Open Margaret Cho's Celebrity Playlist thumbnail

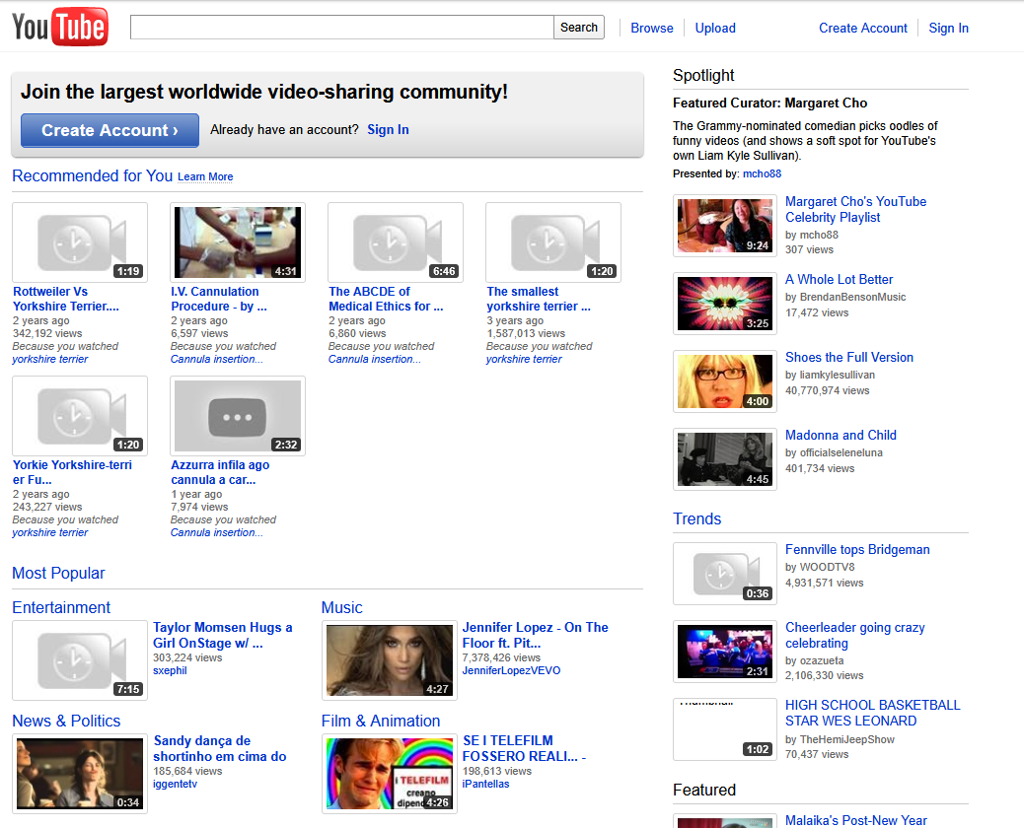tap(724, 225)
